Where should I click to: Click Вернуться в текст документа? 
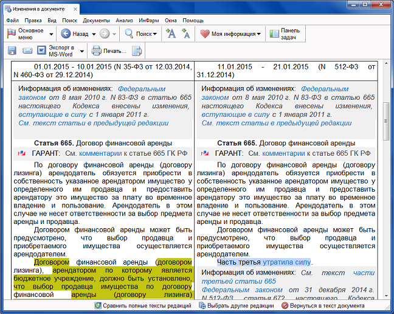[x=323, y=305]
